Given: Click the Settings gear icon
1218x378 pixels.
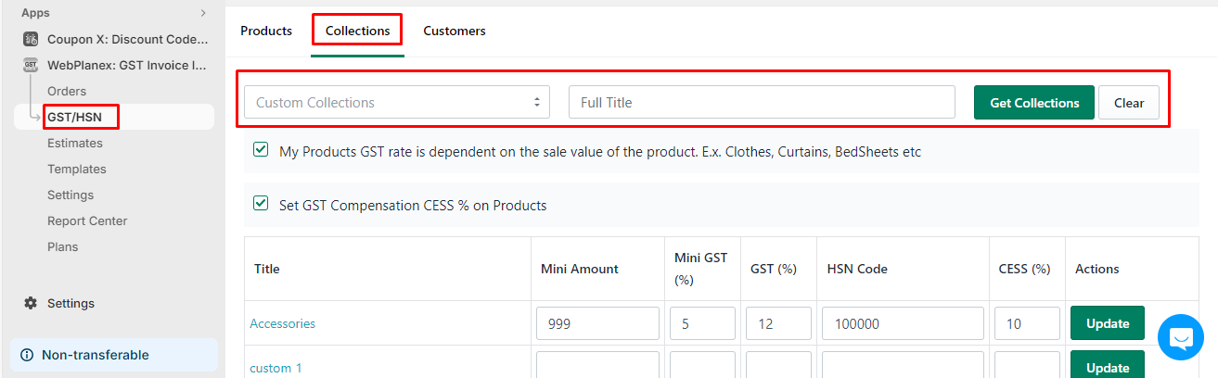Looking at the screenshot, I should tap(31, 303).
